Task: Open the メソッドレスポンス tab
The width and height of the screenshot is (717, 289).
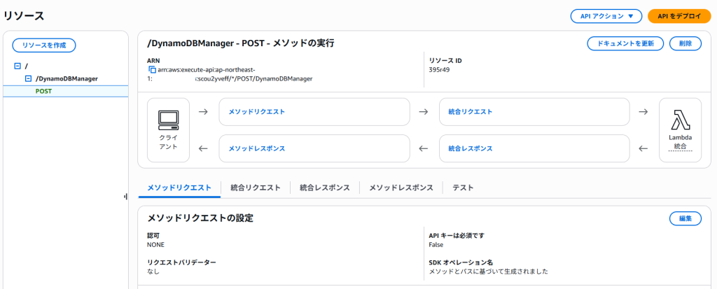Action: [401, 188]
